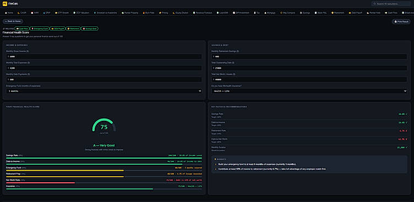Open the related Cash Flow chip
Image resolution: width=414 pixels, height=202 pixels.
(22, 29)
